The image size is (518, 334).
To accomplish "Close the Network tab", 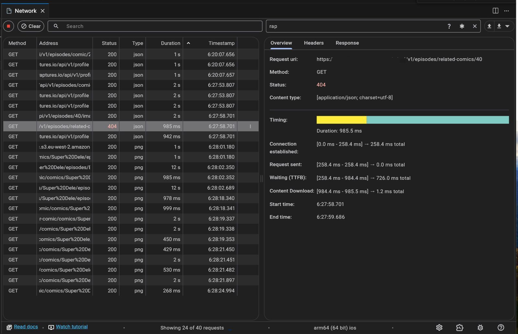I will pos(42,11).
